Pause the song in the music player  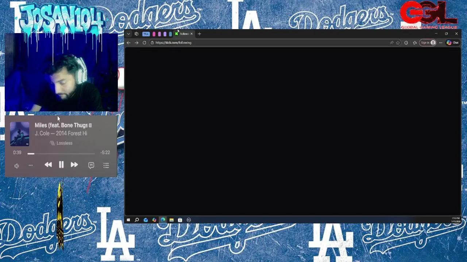(x=61, y=165)
